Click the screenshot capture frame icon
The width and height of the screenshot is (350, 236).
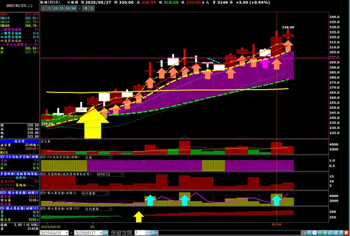[x=336, y=233]
